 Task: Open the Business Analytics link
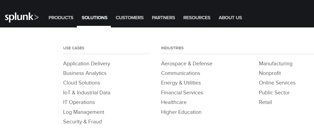85,73
